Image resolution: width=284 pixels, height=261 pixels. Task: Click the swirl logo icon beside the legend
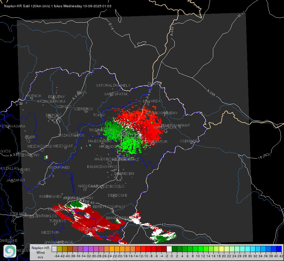tap(10, 251)
